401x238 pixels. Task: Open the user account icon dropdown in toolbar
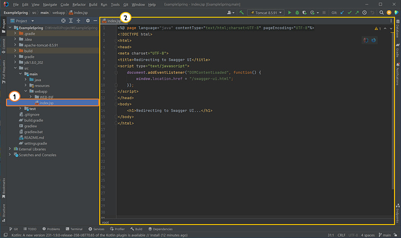tap(231, 13)
